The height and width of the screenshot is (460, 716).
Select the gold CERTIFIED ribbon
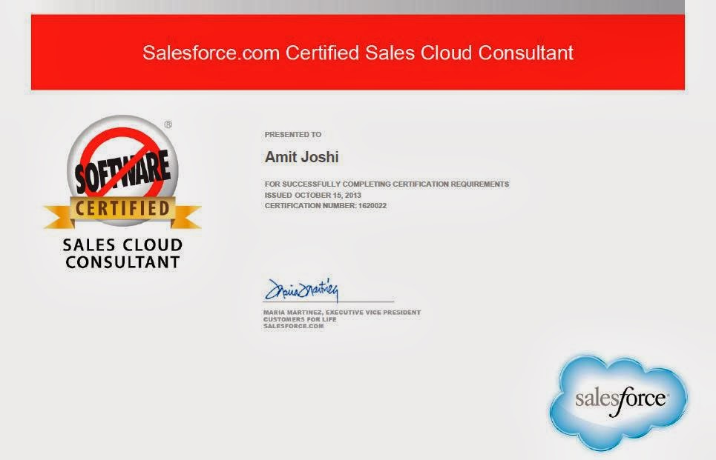point(122,208)
